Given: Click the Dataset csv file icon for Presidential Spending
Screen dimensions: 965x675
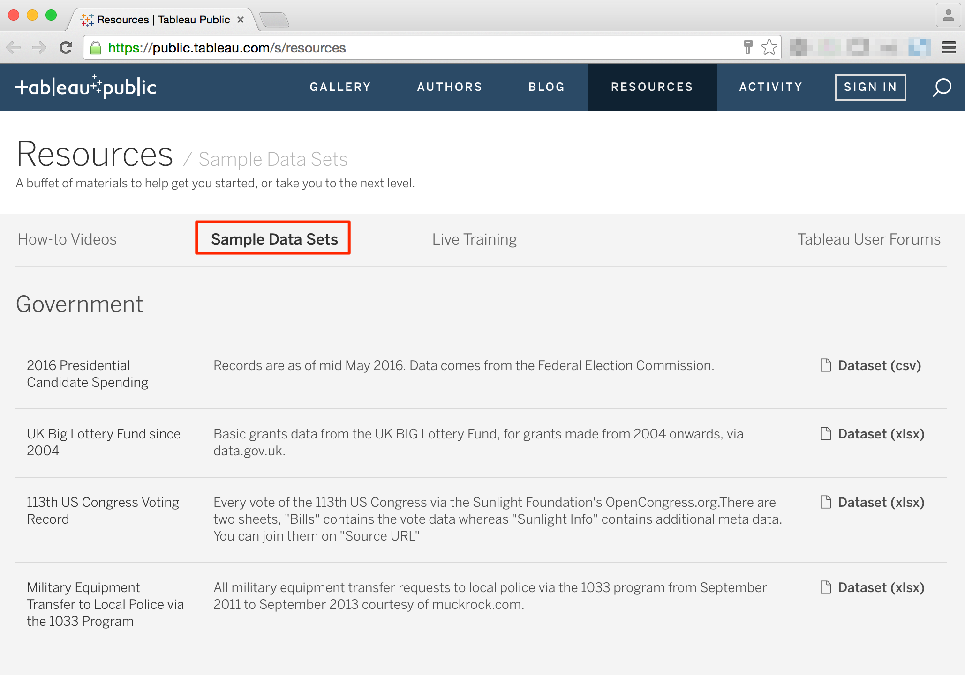Looking at the screenshot, I should tap(823, 365).
